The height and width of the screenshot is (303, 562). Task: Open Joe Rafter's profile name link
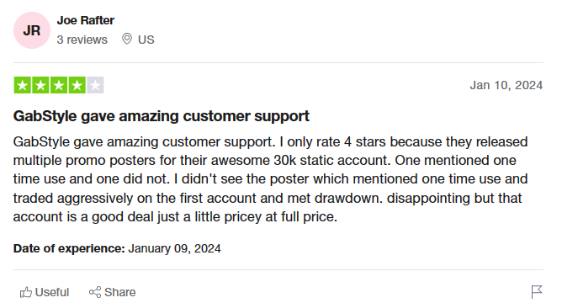click(85, 20)
